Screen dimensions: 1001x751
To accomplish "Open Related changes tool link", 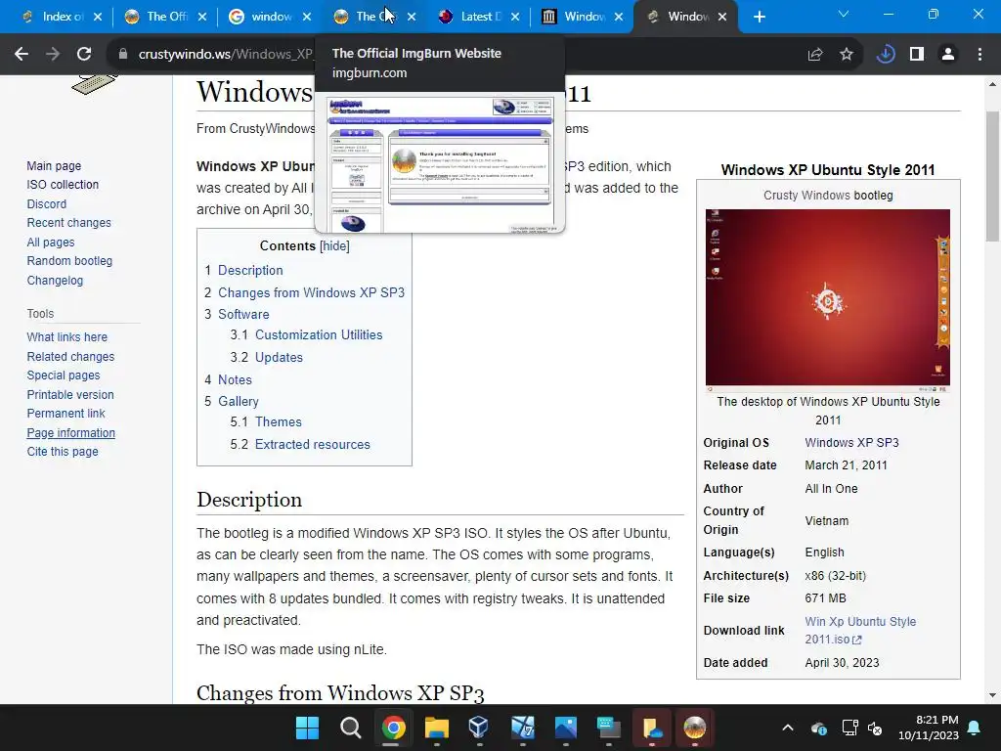I will tap(70, 356).
